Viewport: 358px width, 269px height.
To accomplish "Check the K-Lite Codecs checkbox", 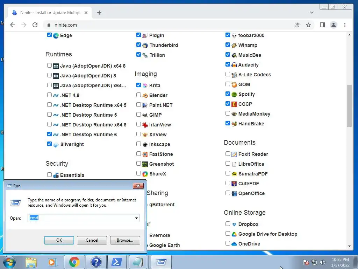I will click(x=227, y=74).
